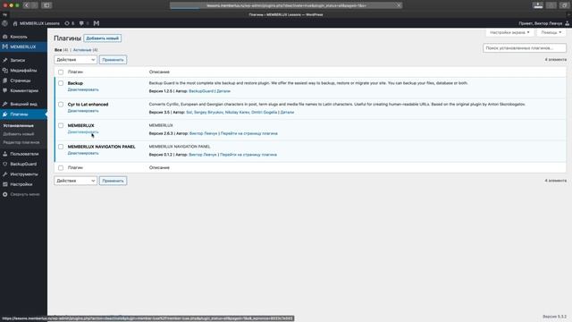
Task: Check the select-all checkbox in table header
Action: pyautogui.click(x=61, y=72)
